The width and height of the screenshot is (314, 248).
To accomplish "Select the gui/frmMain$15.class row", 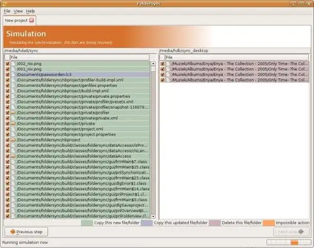I will pyautogui.click(x=78, y=167).
